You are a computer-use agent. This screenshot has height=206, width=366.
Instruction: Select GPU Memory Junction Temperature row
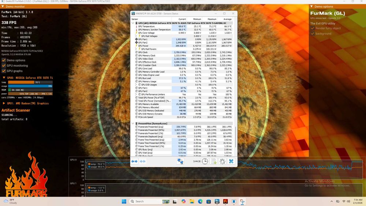coord(182,30)
